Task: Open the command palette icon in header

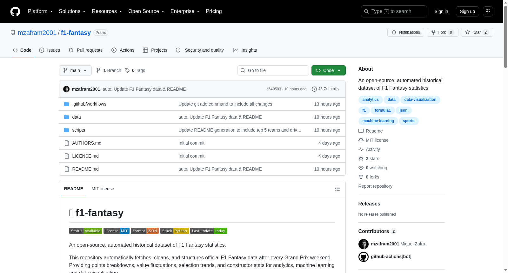Action: (488, 11)
